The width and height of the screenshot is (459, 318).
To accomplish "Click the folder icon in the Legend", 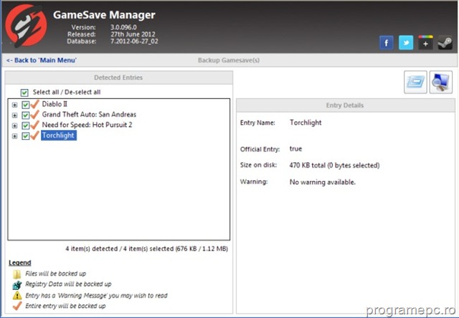I will [17, 274].
